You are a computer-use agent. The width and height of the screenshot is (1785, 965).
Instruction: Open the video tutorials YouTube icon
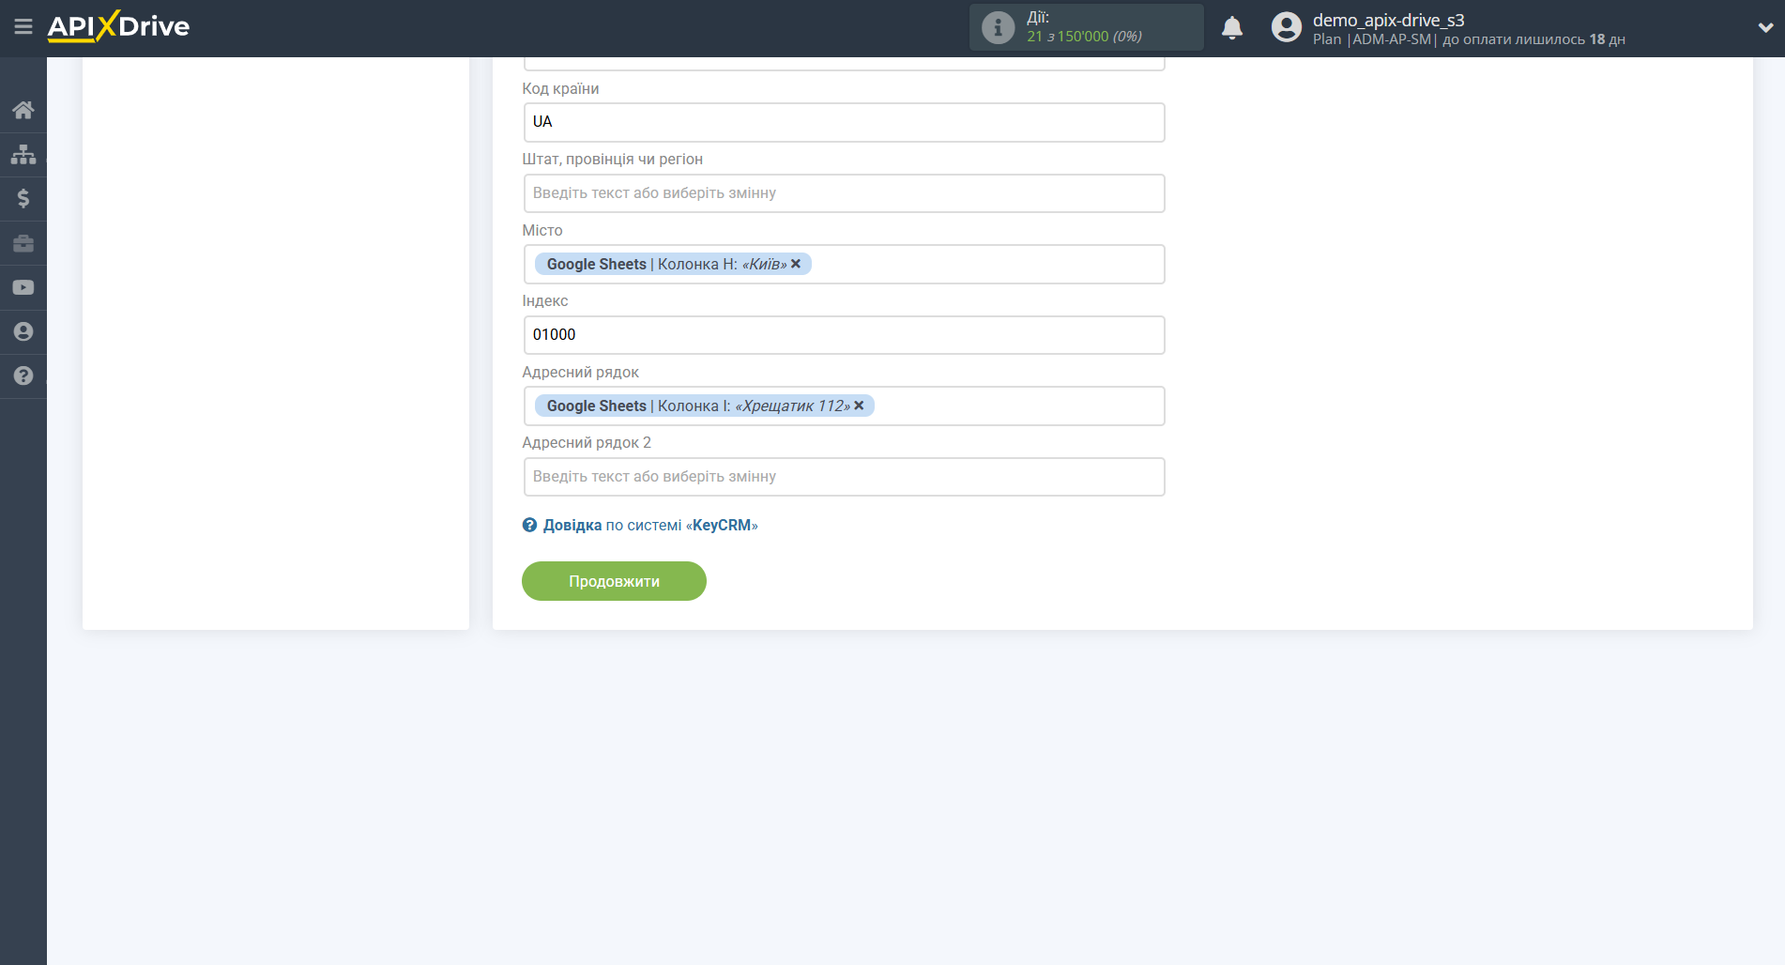23,287
